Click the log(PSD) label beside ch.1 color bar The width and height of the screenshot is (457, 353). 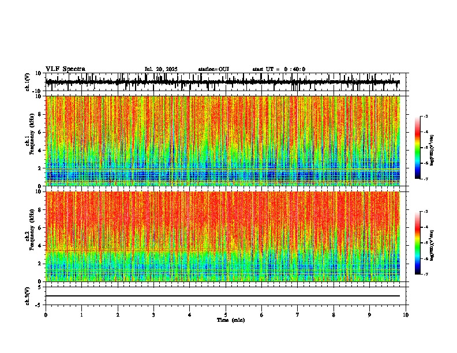click(x=433, y=151)
